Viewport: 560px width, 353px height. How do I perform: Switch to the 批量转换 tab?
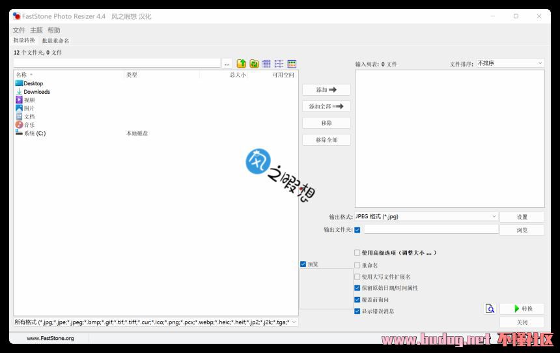point(24,40)
